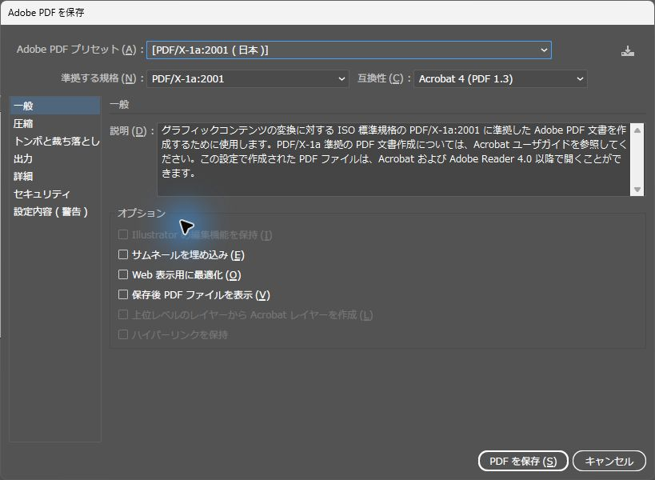Open the 互換性 compatibility dropdown
Viewport: 655px width, 480px height.
(500, 78)
